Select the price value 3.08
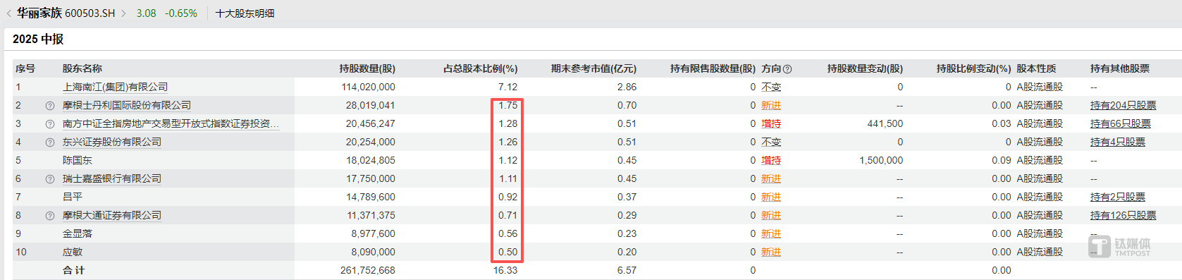Viewport: 1182px width, 280px height. 146,13
